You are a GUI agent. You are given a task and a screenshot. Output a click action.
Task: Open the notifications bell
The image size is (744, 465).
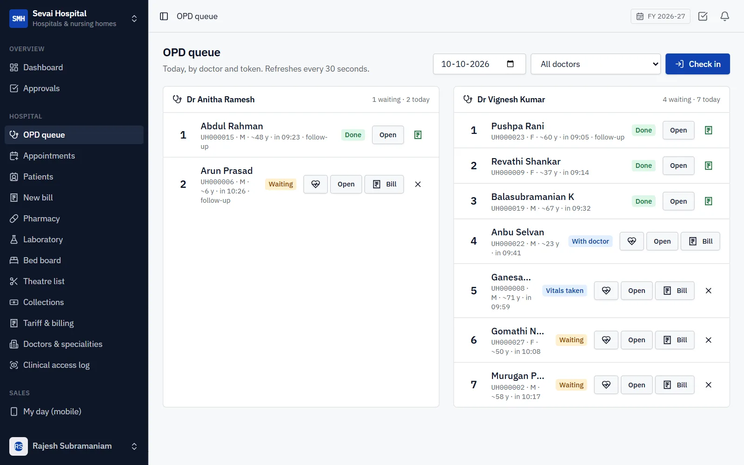tap(724, 16)
